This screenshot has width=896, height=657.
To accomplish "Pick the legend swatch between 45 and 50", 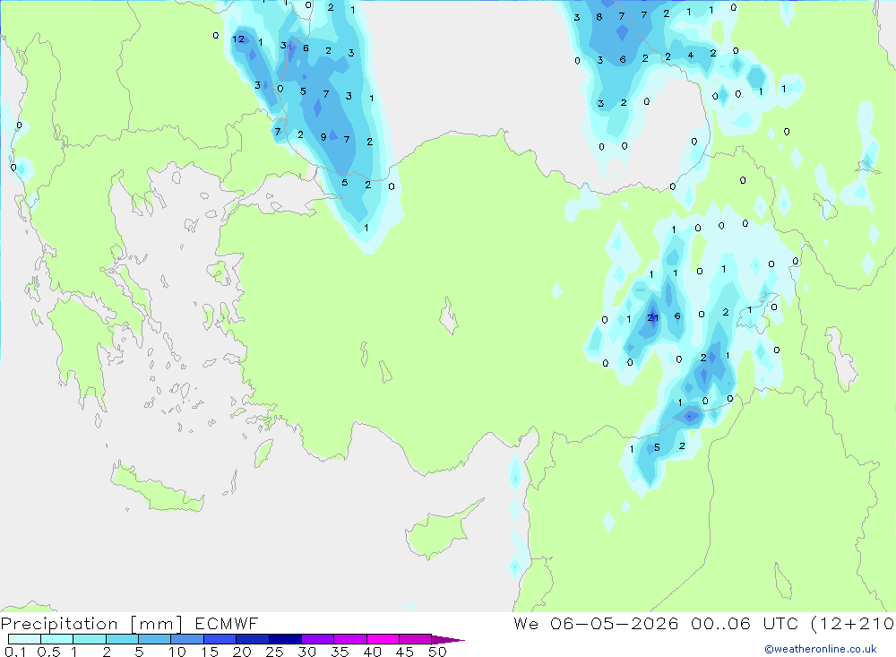I will (x=416, y=639).
